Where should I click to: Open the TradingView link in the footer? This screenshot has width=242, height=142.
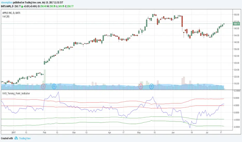tap(25, 138)
